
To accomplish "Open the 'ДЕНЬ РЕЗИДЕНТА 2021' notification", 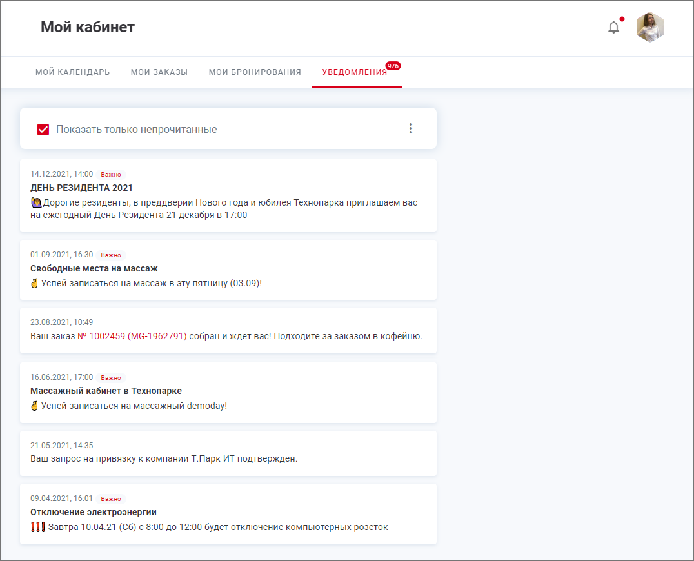I will 81,188.
